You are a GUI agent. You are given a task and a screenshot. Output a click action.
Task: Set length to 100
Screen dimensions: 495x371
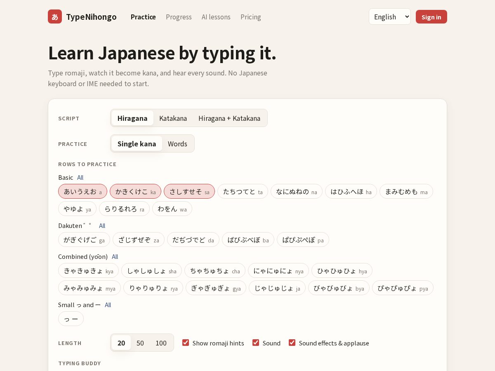pyautogui.click(x=161, y=343)
